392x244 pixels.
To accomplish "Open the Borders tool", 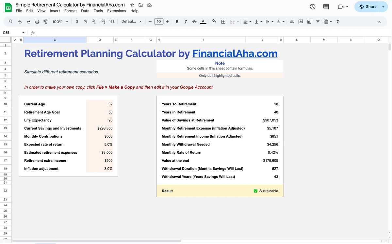I will point(223,22).
